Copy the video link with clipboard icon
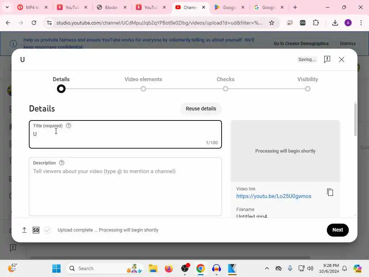Image resolution: width=369 pixels, height=277 pixels. (330, 192)
